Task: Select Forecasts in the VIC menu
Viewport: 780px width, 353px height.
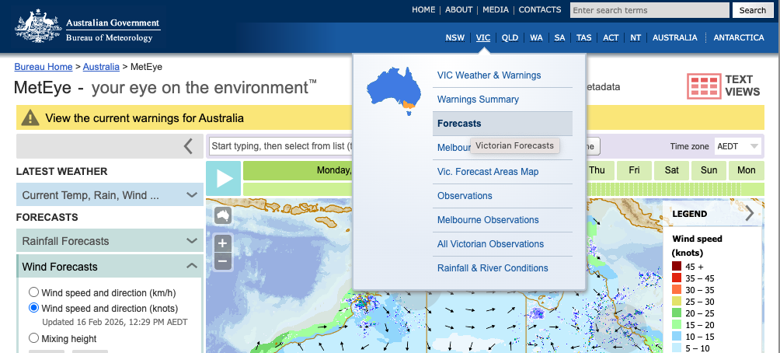Action: tap(503, 124)
